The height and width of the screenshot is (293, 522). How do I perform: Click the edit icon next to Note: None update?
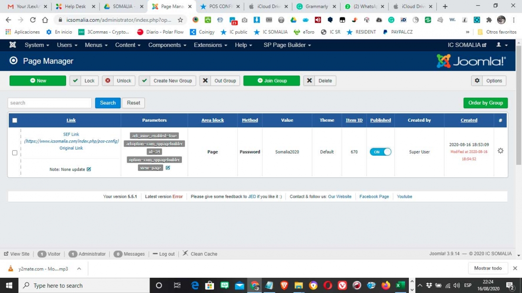[89, 169]
